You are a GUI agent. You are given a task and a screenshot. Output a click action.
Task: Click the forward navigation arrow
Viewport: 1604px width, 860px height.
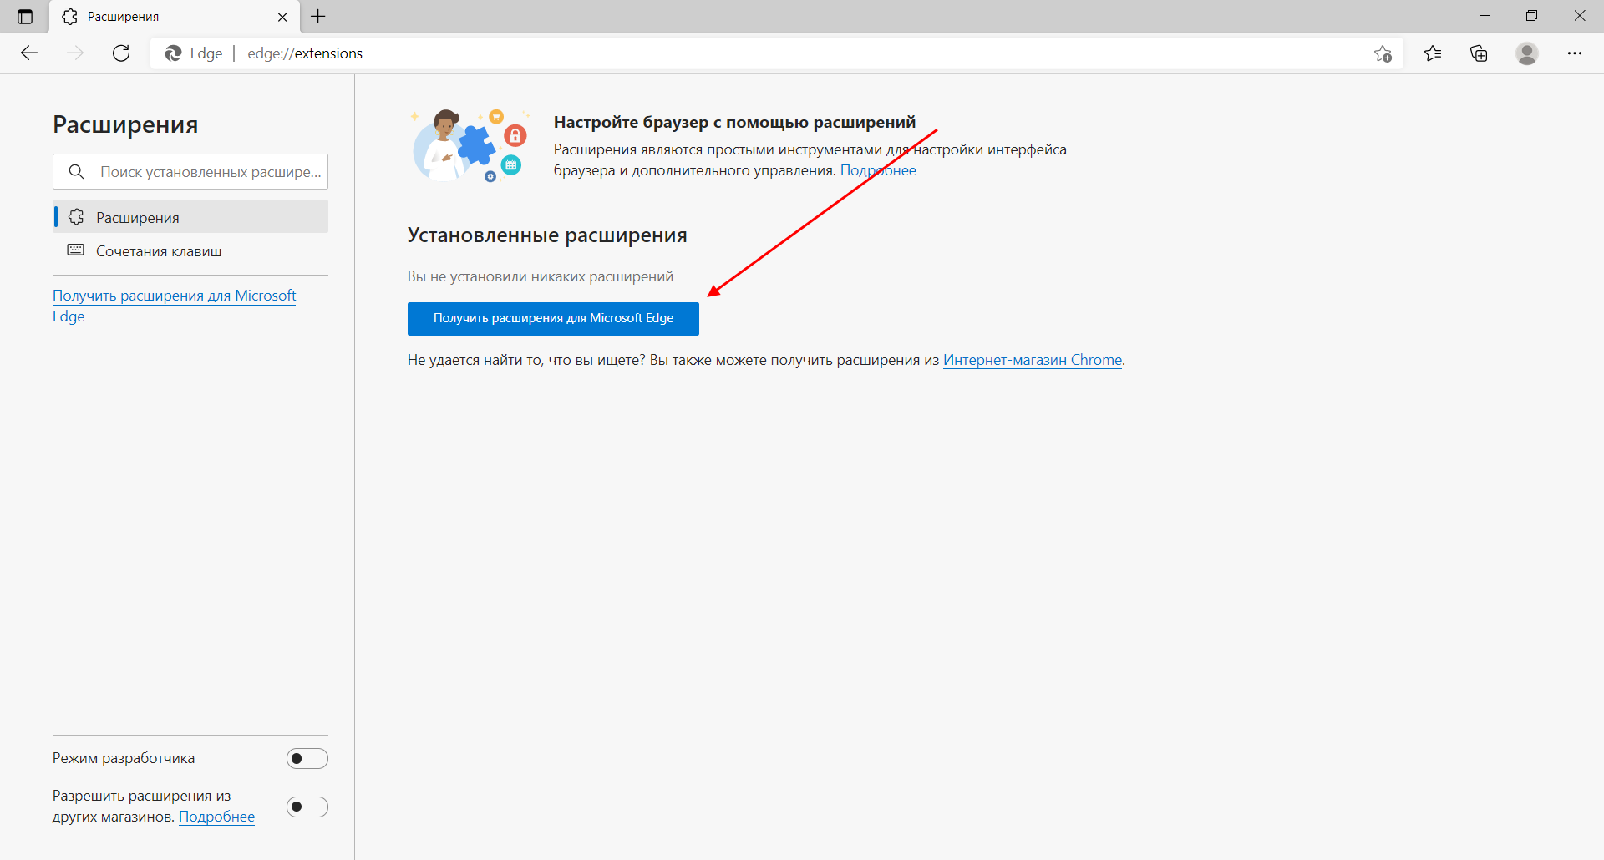75,53
